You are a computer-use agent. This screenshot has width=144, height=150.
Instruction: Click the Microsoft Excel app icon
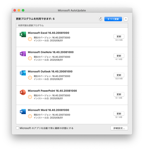23,34
